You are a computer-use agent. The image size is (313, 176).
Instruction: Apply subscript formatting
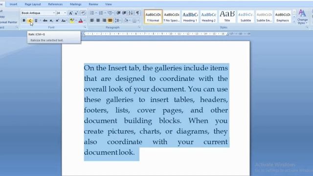(51, 21)
